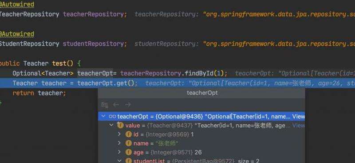The width and height of the screenshot is (355, 163).
Task: Expand the age Integer@9571 node
Action: point(119,152)
